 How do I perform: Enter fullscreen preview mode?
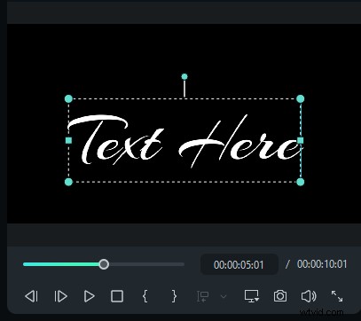337,296
